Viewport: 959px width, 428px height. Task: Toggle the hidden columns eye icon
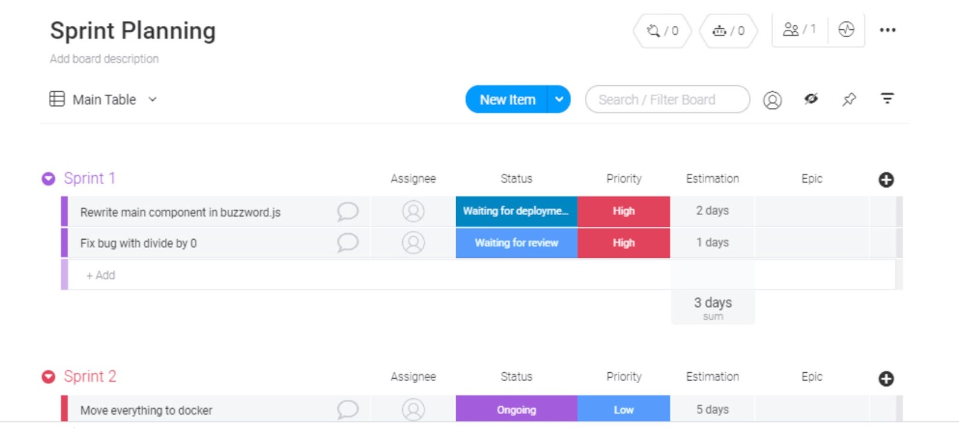pos(811,99)
